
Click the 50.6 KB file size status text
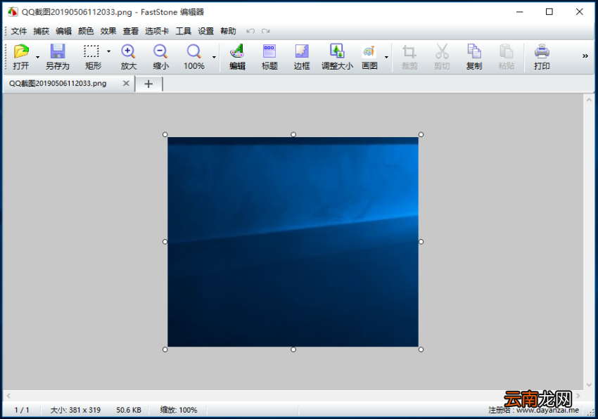coord(129,411)
